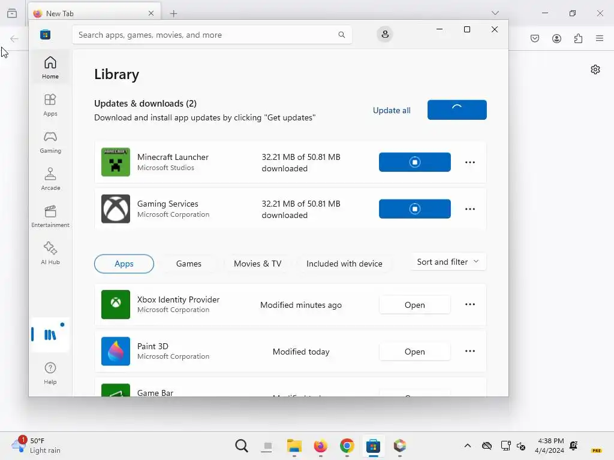This screenshot has width=614, height=460.
Task: Click search magnifier icon in Store
Action: (341, 35)
